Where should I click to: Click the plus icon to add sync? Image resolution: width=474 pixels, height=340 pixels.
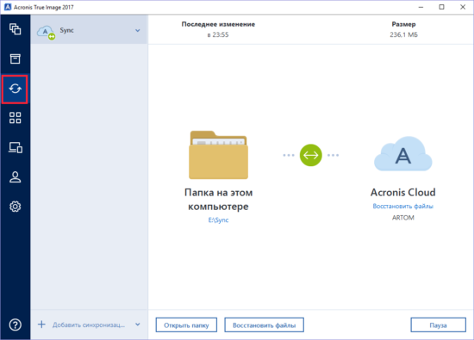pos(41,325)
